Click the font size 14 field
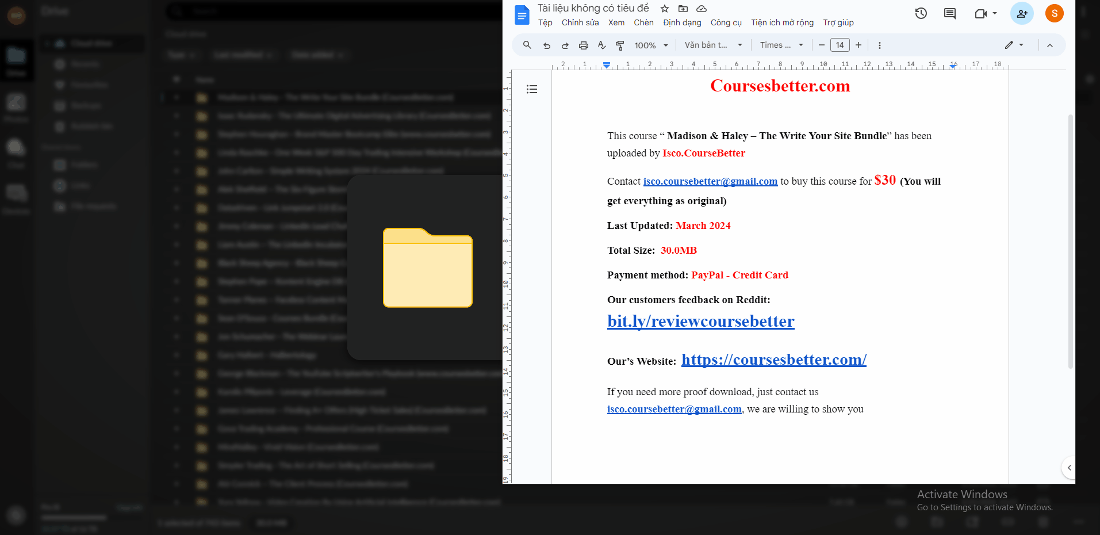1100x535 pixels. pyautogui.click(x=840, y=45)
